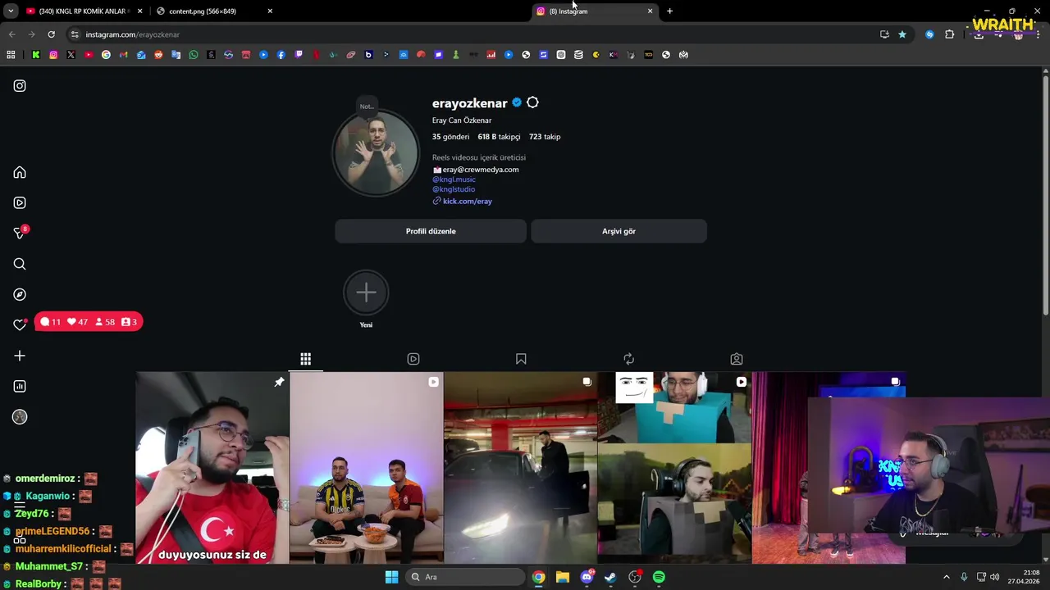Click the bookmark star in address bar
1050x590 pixels.
[x=902, y=34]
